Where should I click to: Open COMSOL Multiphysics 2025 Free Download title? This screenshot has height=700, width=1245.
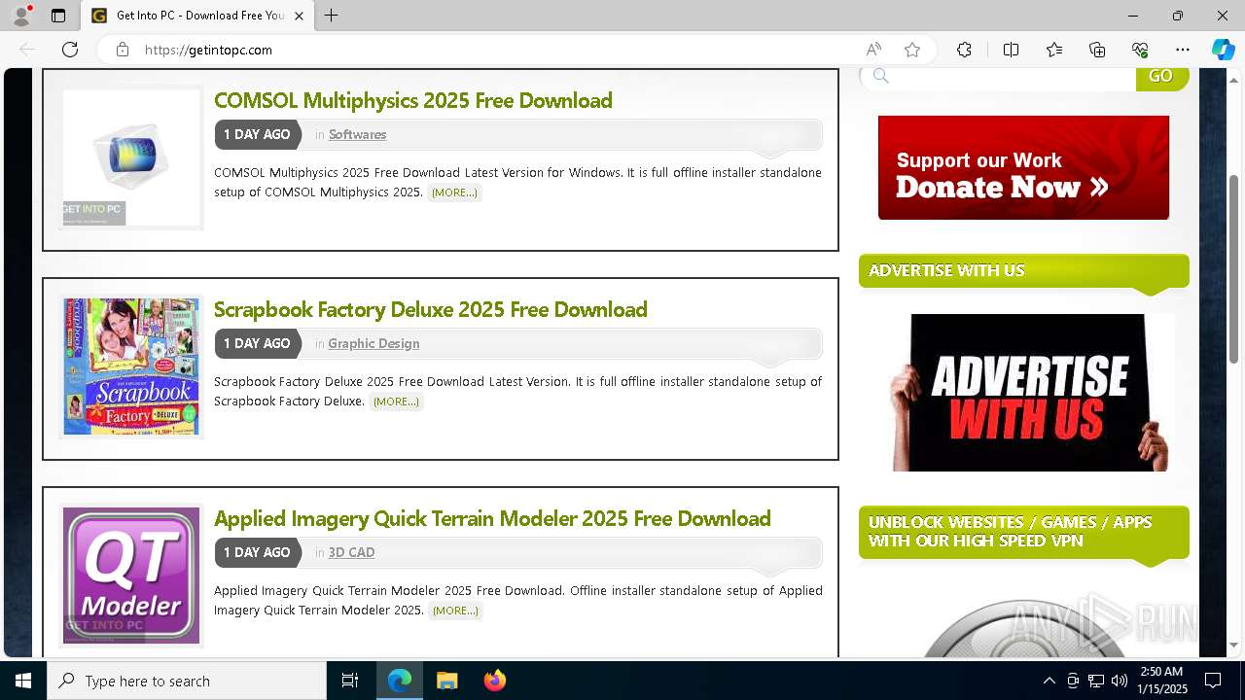[413, 100]
